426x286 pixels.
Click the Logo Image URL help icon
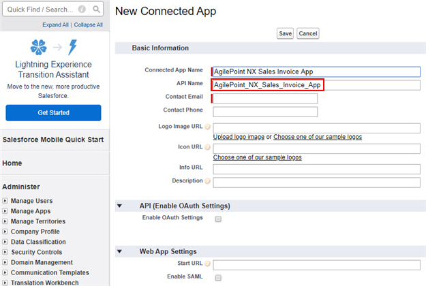coord(207,127)
